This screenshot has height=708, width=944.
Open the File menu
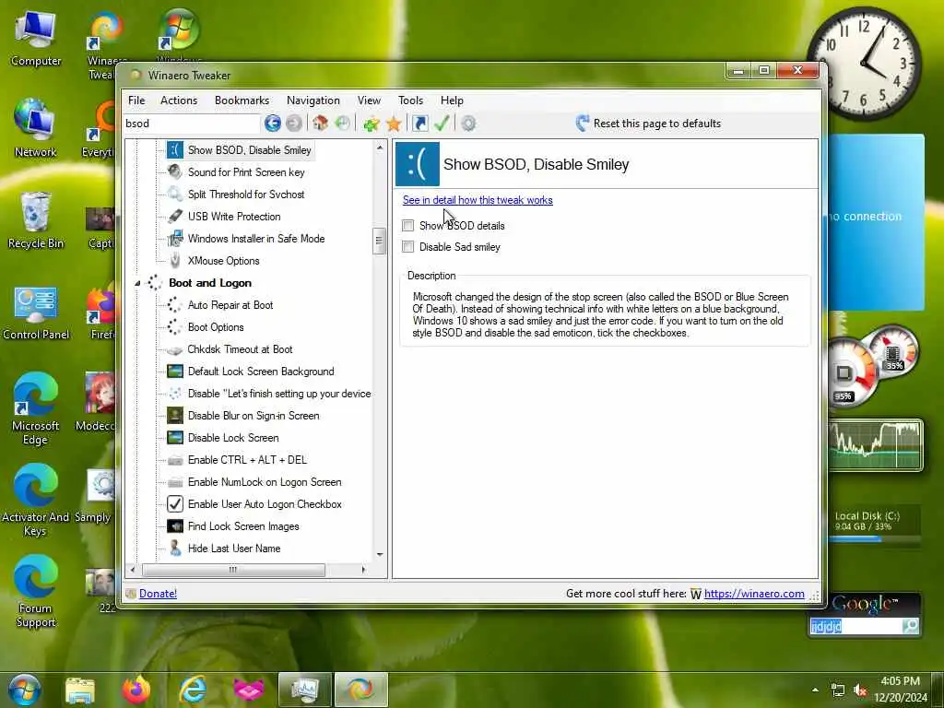pyautogui.click(x=136, y=100)
